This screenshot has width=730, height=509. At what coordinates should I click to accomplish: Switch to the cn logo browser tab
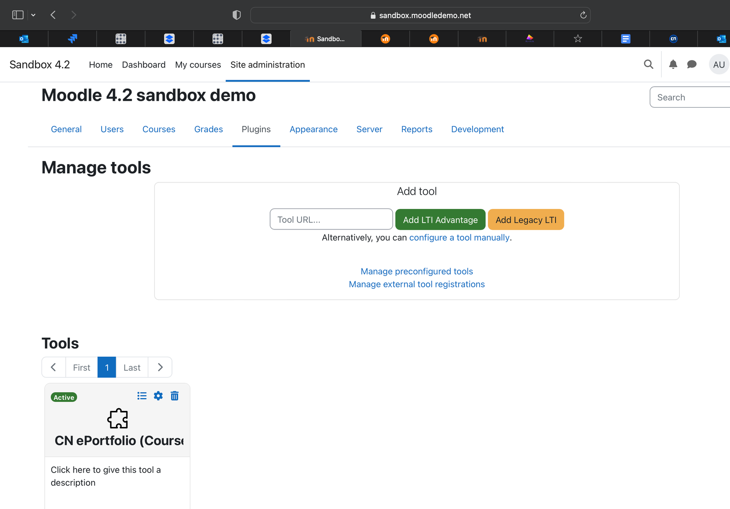point(673,39)
